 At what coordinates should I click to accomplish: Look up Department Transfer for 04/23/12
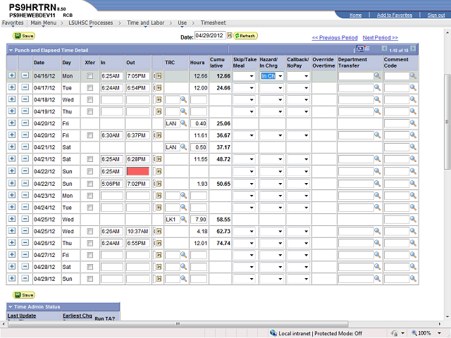[378, 196]
